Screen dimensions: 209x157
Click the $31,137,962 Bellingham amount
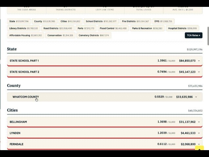[x=187, y=122]
